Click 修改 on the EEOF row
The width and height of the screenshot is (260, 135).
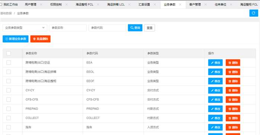pyautogui.click(x=215, y=81)
